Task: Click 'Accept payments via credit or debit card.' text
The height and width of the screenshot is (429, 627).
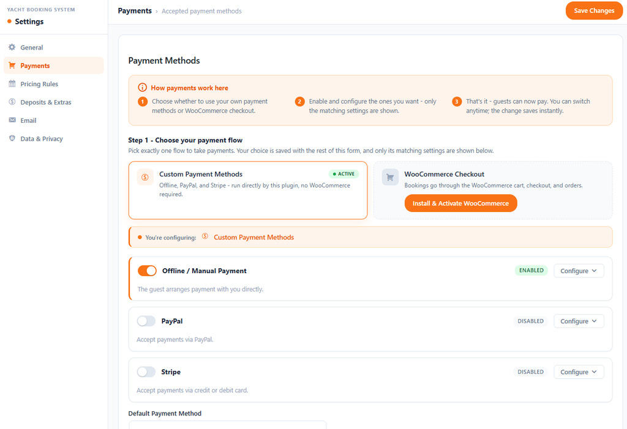Action: pos(192,391)
